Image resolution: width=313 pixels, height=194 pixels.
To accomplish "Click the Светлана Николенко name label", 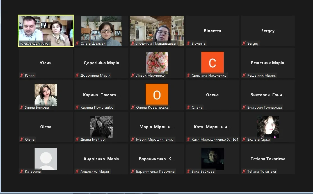I will (x=209, y=76).
